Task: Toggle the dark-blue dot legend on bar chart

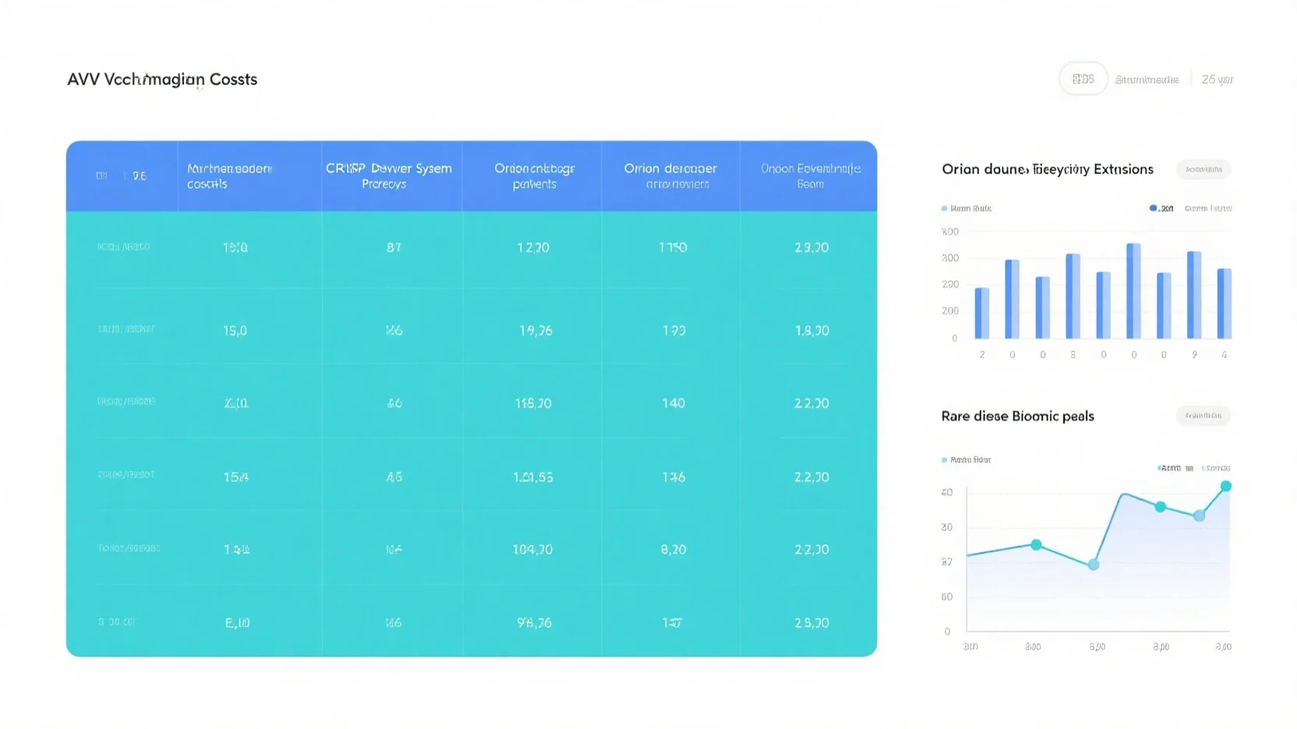Action: (x=1153, y=208)
